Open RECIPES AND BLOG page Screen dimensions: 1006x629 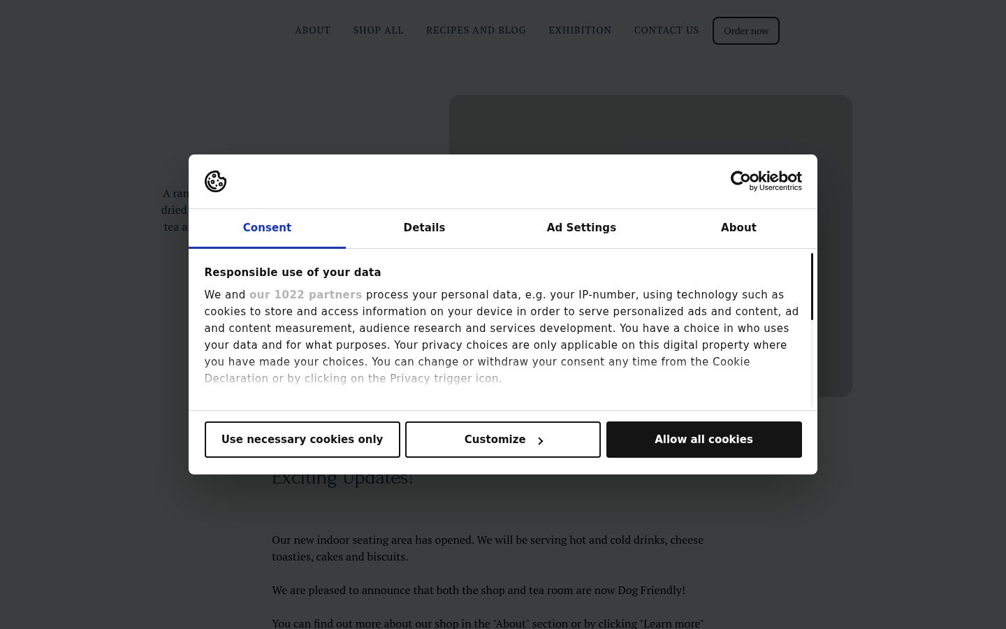click(476, 30)
